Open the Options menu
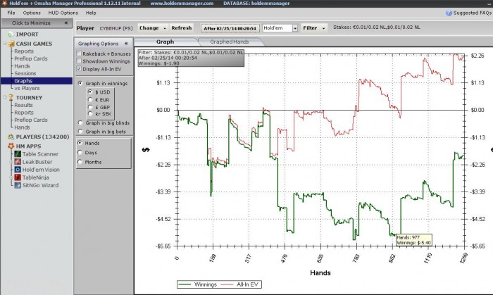This screenshot has height=295, width=493. [x=32, y=13]
